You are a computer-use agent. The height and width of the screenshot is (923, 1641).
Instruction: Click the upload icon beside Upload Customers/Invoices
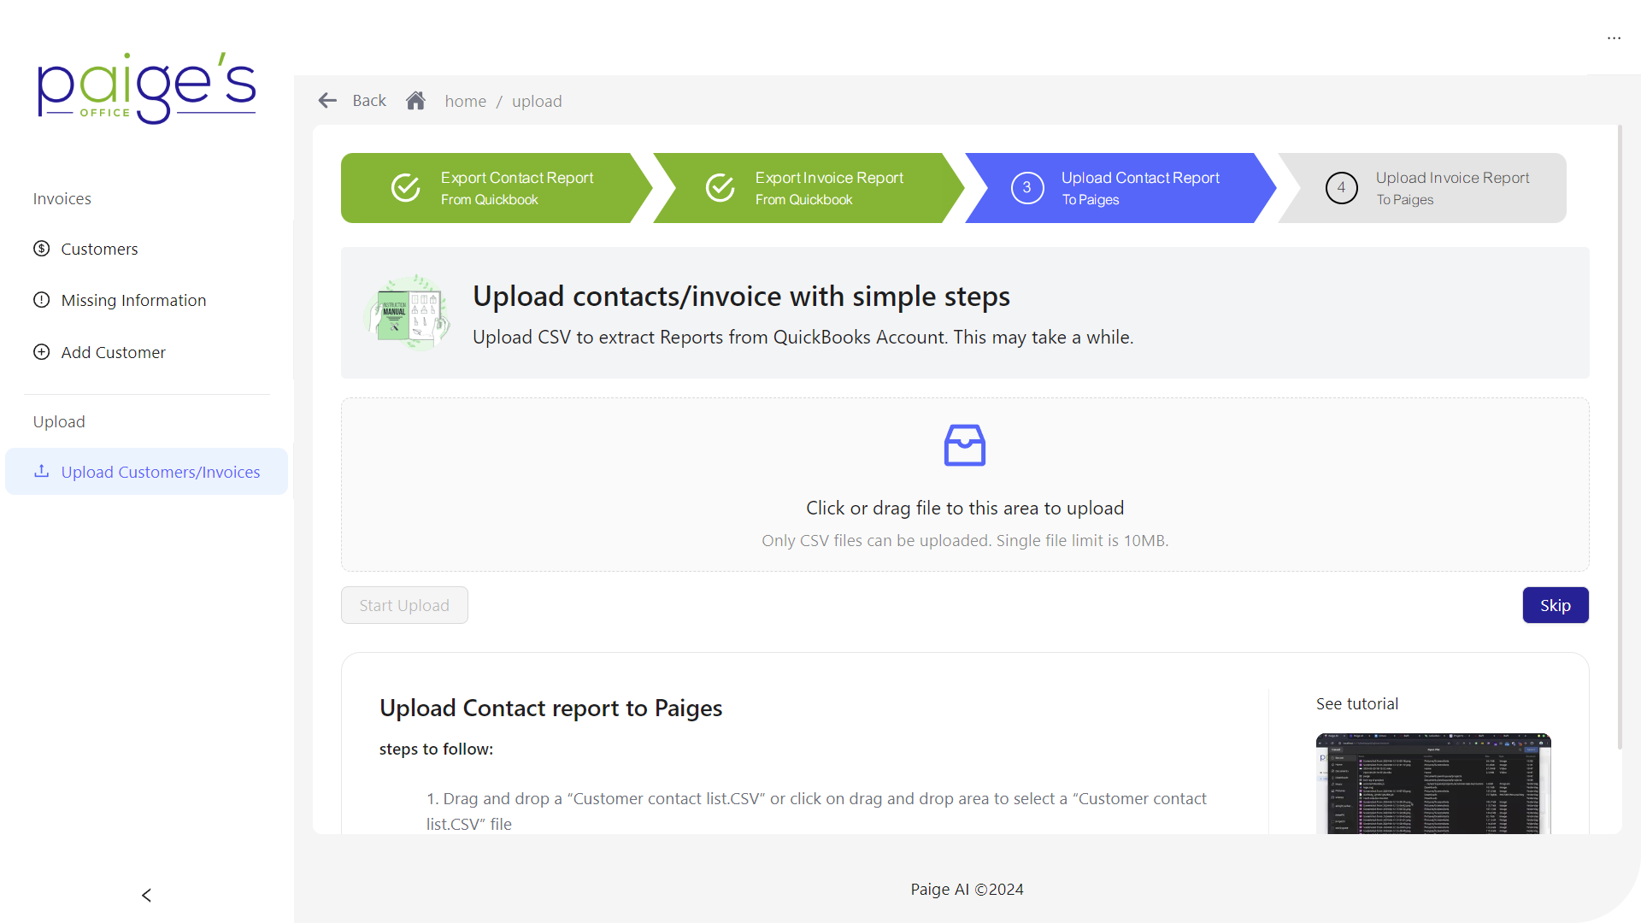(x=39, y=471)
